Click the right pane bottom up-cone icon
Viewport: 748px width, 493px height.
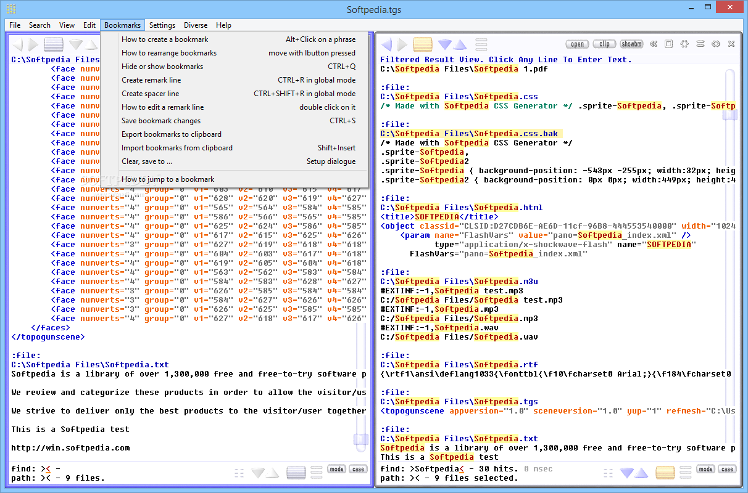(x=642, y=473)
